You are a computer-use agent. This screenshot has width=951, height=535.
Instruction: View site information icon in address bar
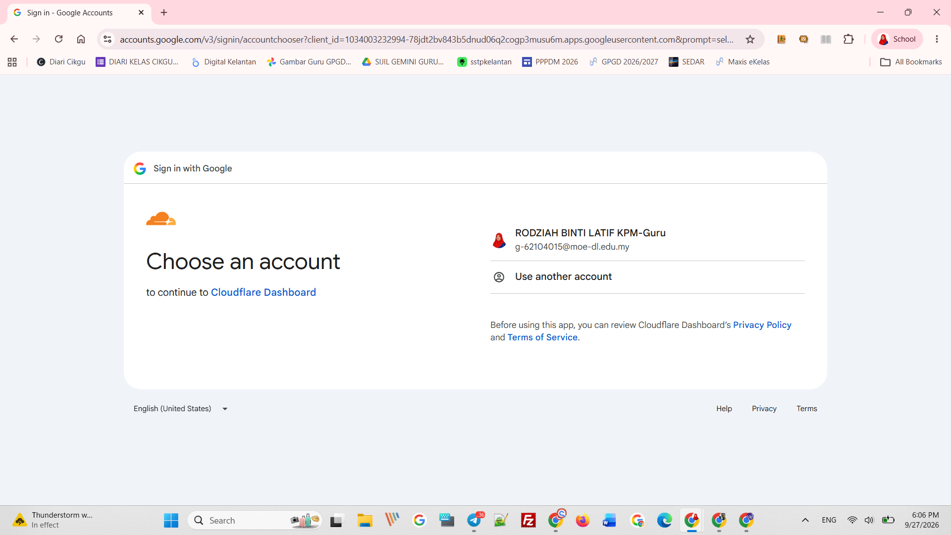[107, 39]
